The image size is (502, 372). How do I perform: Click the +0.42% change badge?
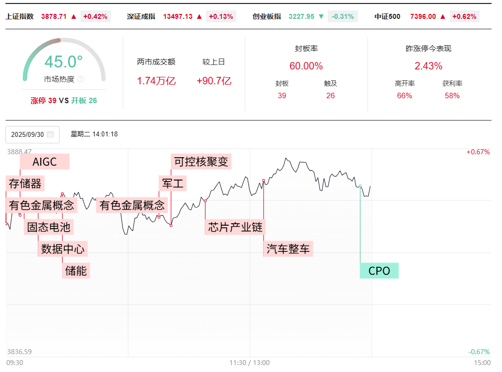coord(95,16)
